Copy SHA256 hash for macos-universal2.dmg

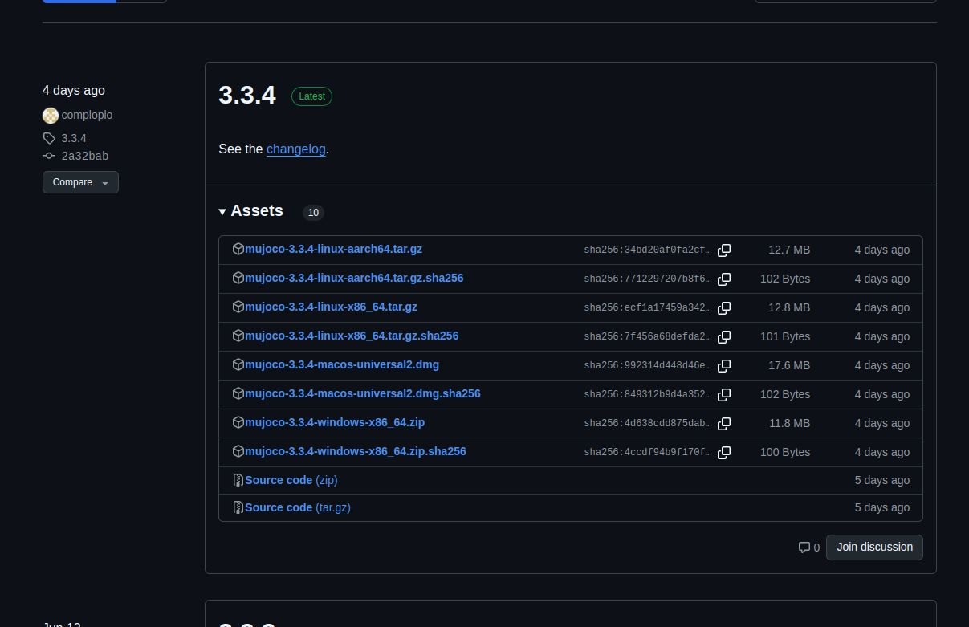pyautogui.click(x=723, y=366)
